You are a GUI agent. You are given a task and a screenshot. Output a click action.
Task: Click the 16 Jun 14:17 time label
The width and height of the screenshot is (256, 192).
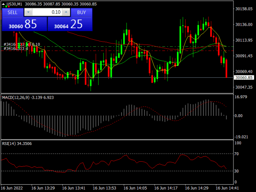pyautogui.click(x=166, y=188)
